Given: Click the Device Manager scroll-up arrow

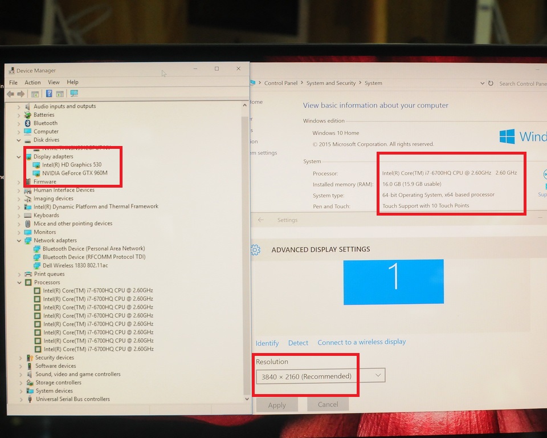Looking at the screenshot, I should coord(245,105).
